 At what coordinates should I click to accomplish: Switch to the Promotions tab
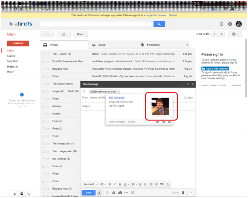point(162,45)
